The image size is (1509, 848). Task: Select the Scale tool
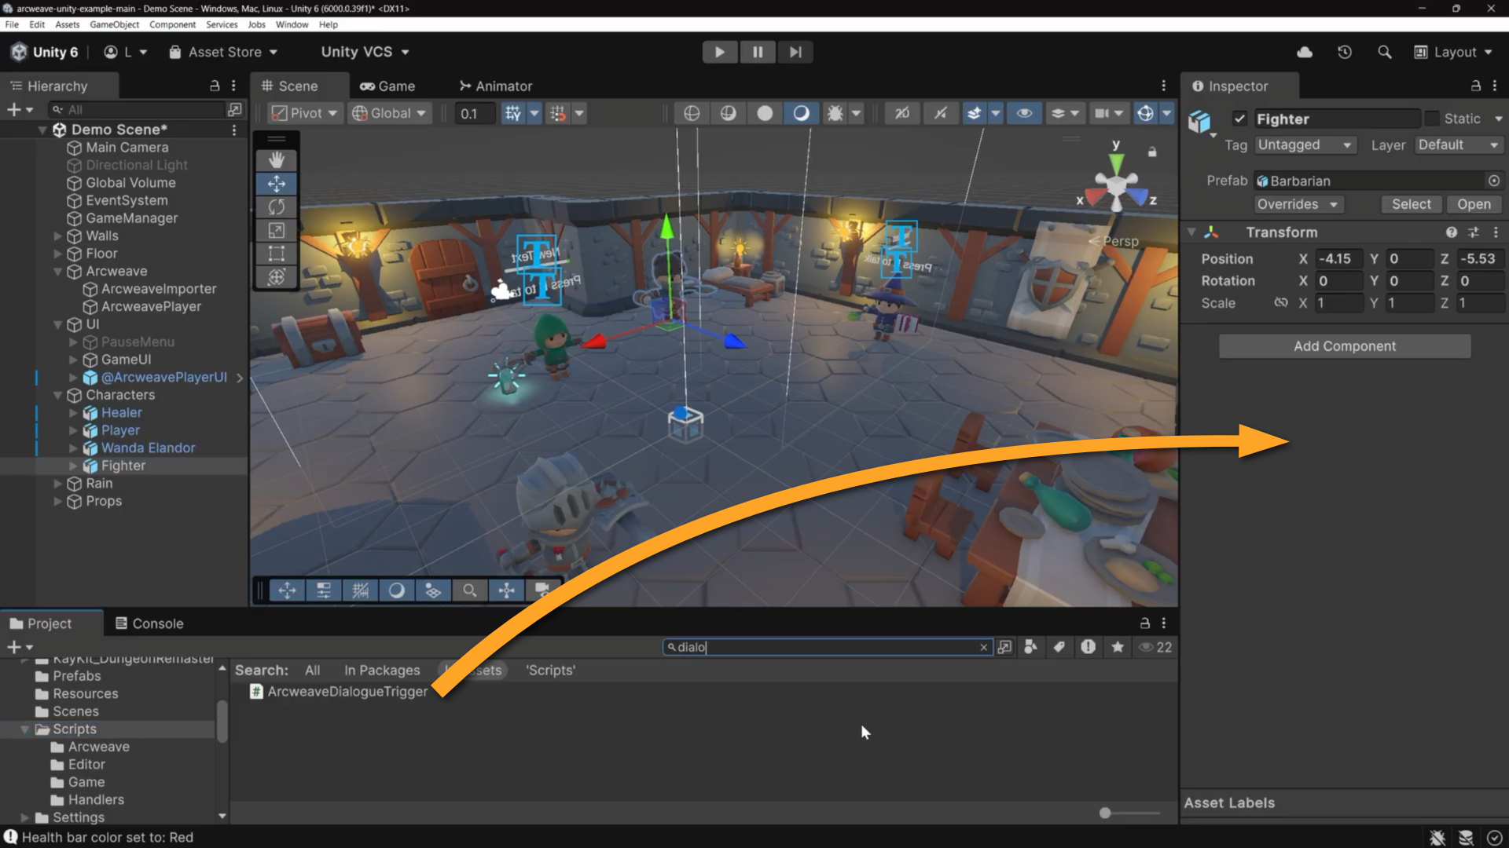(276, 231)
